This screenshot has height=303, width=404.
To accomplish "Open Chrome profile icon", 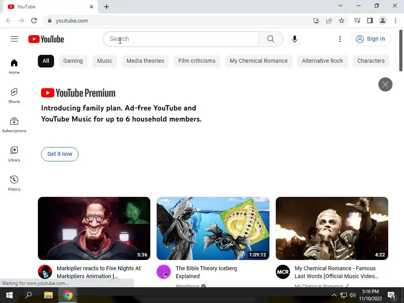I will tap(383, 21).
